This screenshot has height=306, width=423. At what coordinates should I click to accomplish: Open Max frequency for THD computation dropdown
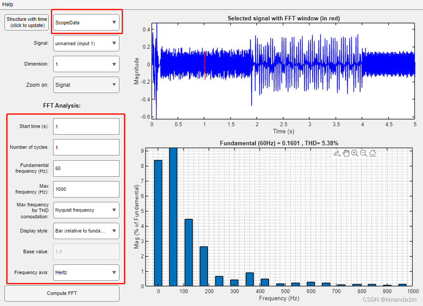86,210
